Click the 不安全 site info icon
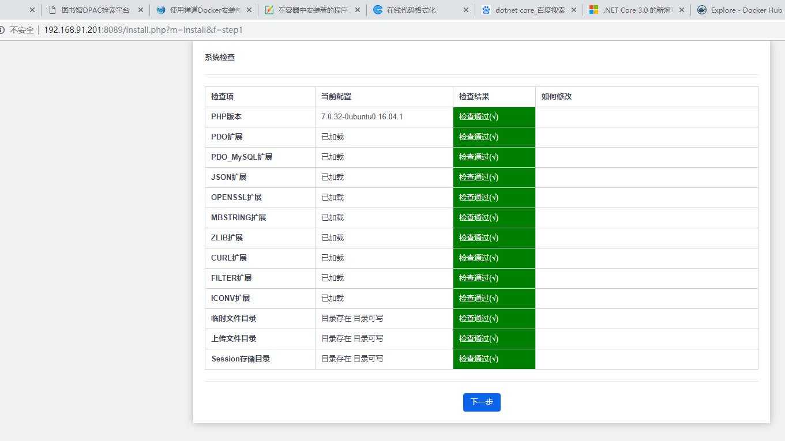The width and height of the screenshot is (785, 441). 2,30
